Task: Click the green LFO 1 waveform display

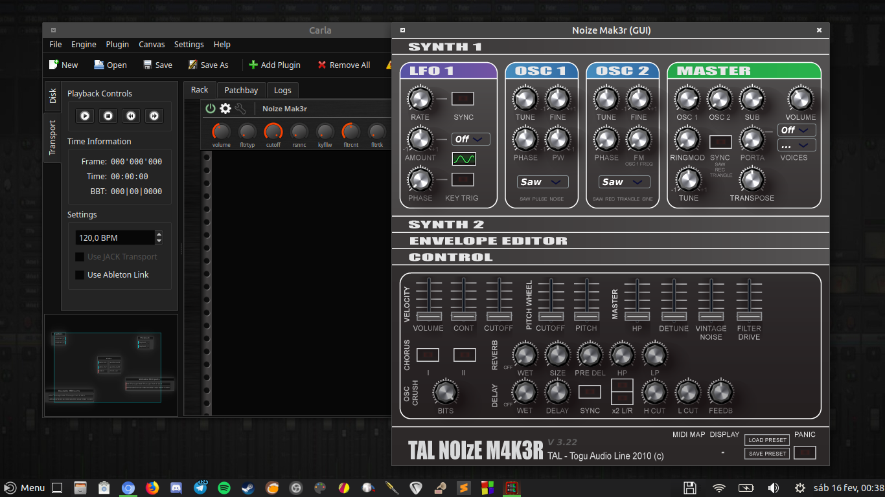Action: tap(463, 159)
